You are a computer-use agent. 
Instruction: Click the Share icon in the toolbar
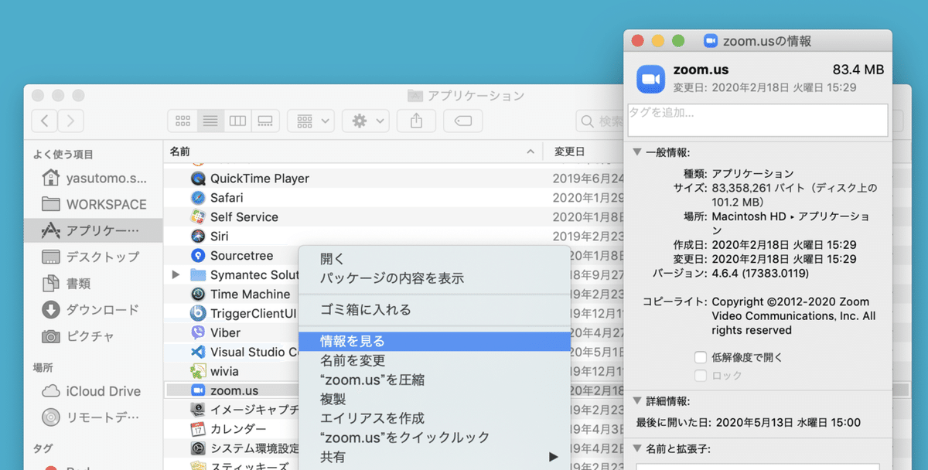(x=416, y=121)
